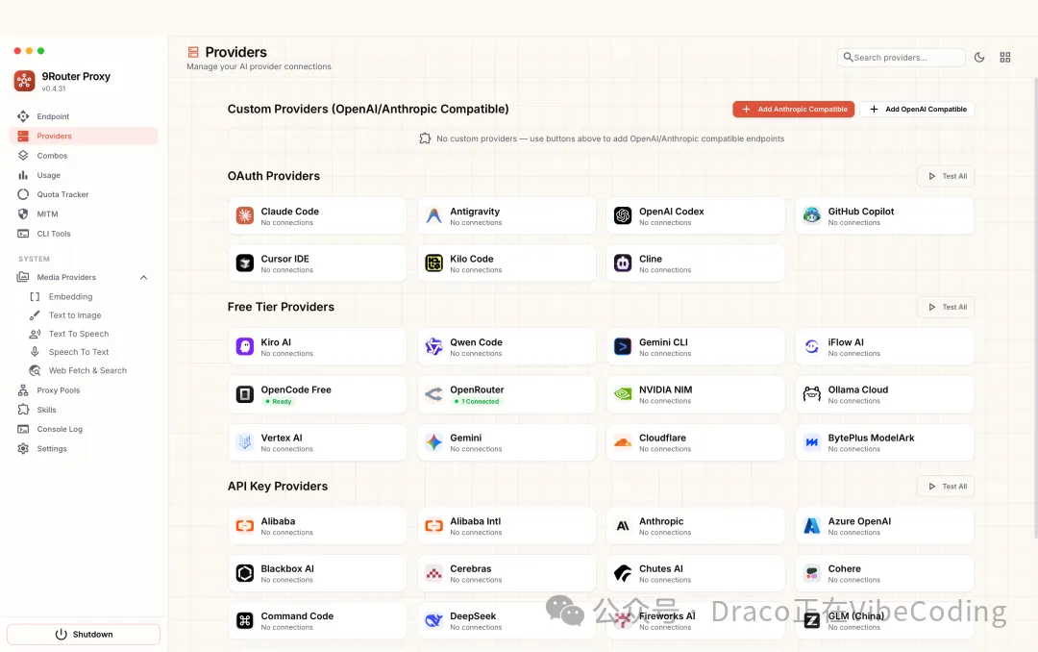Screen dimensions: 1038x652
Task: Click the Search providers field
Action: [x=901, y=58]
